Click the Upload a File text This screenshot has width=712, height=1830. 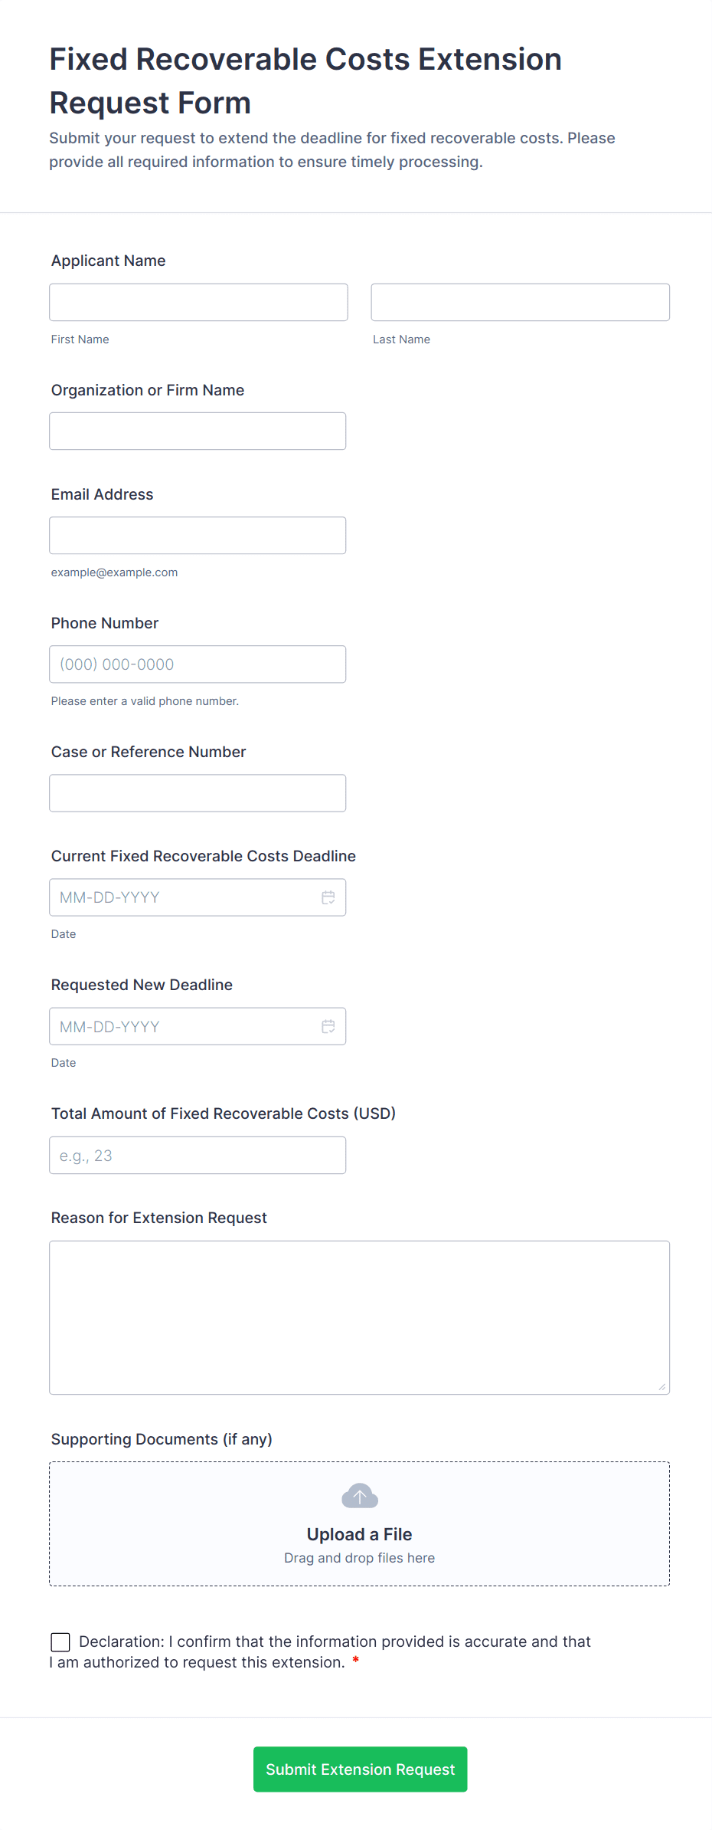(x=359, y=1534)
